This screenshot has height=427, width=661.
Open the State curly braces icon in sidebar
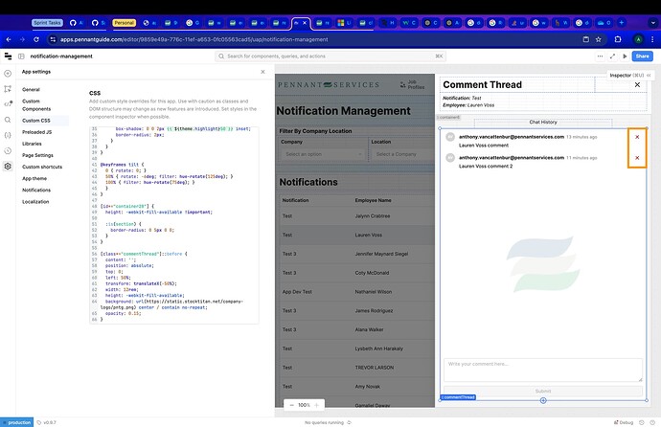8,135
